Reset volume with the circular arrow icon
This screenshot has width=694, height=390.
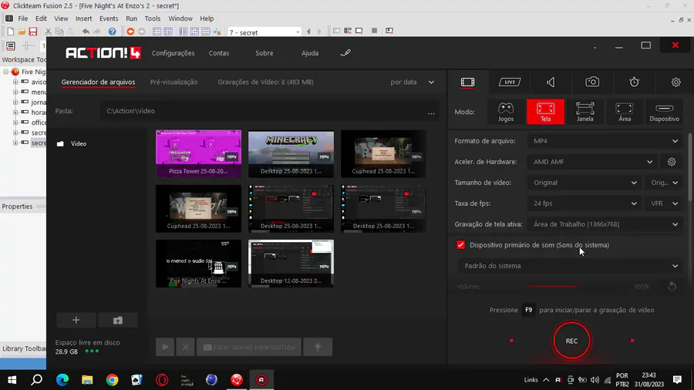pos(672,287)
